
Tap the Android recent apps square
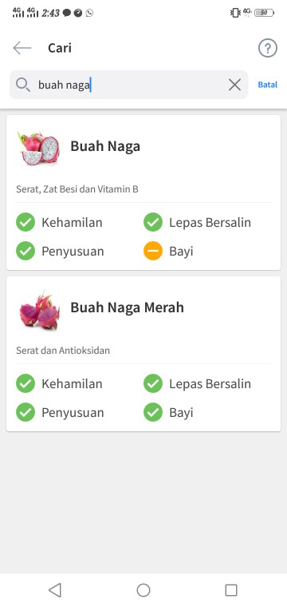click(231, 590)
